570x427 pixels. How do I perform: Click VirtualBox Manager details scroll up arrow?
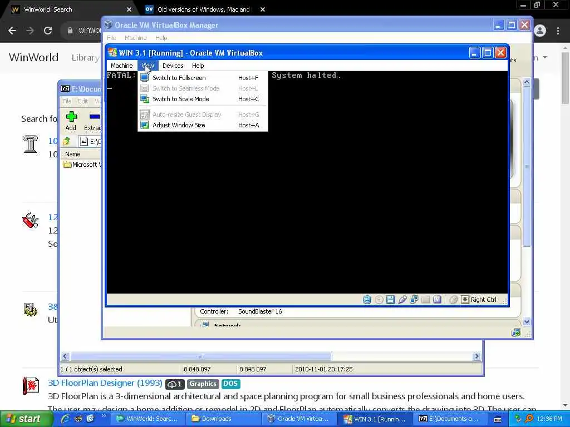tap(527, 82)
